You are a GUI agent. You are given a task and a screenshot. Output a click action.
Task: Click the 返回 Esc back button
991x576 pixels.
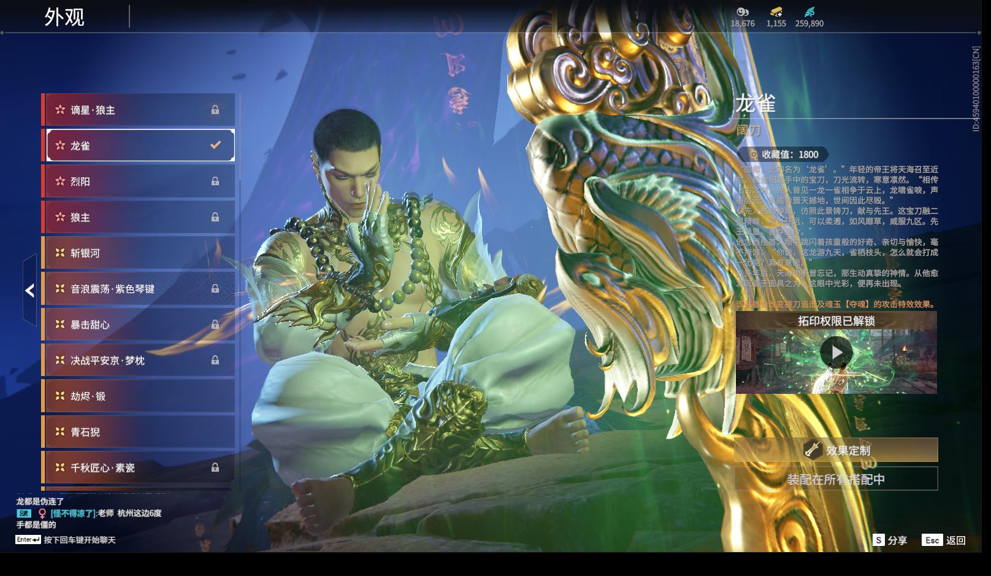(x=944, y=540)
